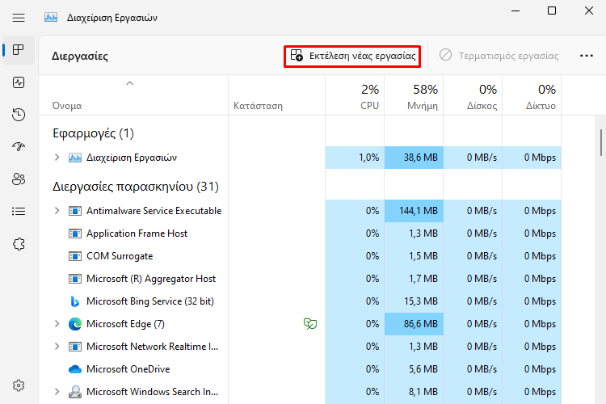Click the COM Surrogate process icon

click(x=75, y=256)
